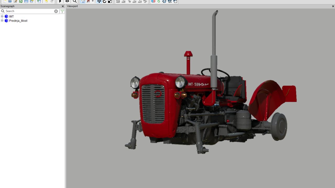Toggle the Scenegraph filter funnel
335x188 pixels.
click(62, 11)
